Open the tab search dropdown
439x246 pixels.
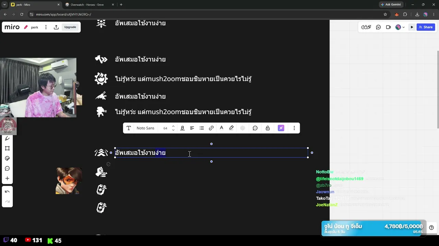pyautogui.click(x=4, y=5)
